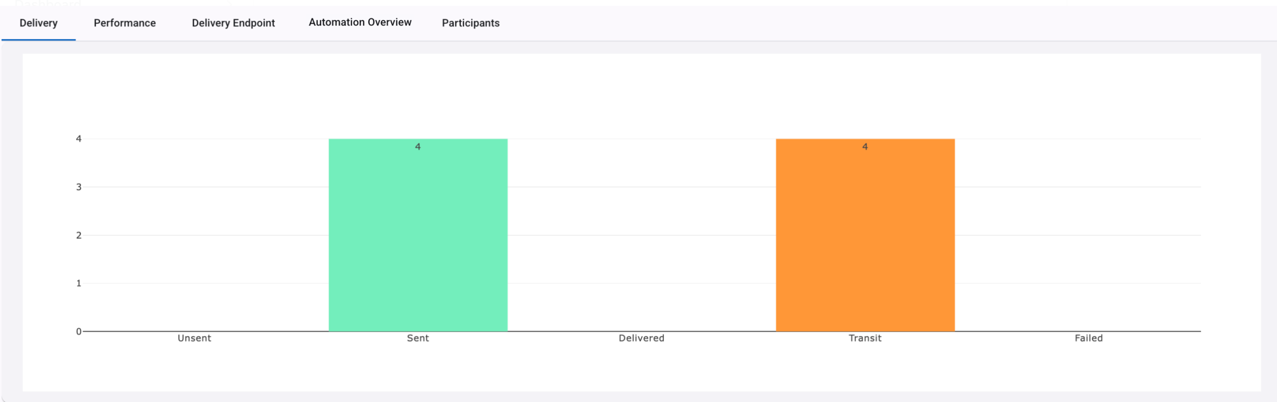This screenshot has height=402, width=1277.
Task: Go to the Automation Overview tab
Action: [x=360, y=23]
